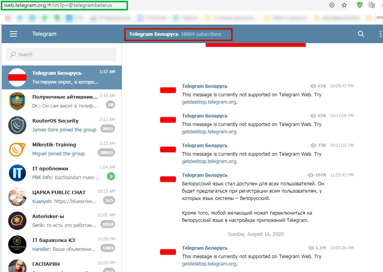Click the IT проблемки blue IT avatar
This screenshot has width=383, height=272.
pos(17,173)
